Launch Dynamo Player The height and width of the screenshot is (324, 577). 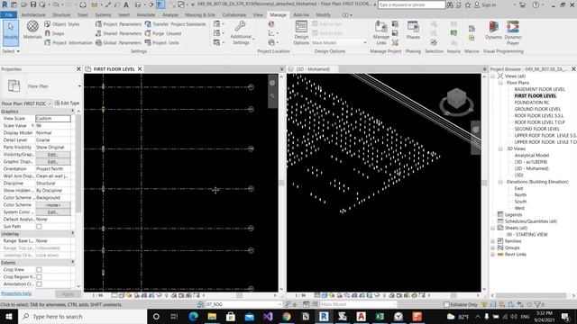pos(513,33)
